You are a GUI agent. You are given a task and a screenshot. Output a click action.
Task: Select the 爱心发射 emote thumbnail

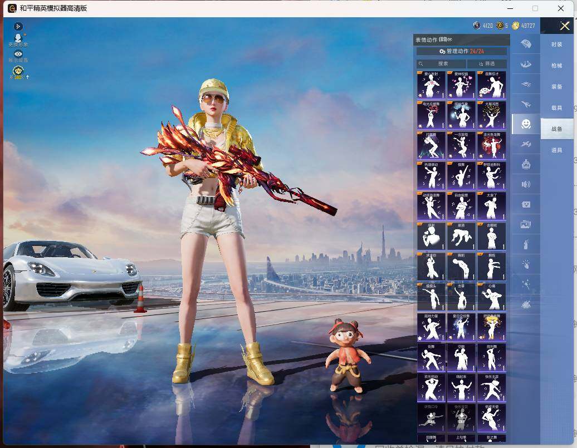[431, 85]
